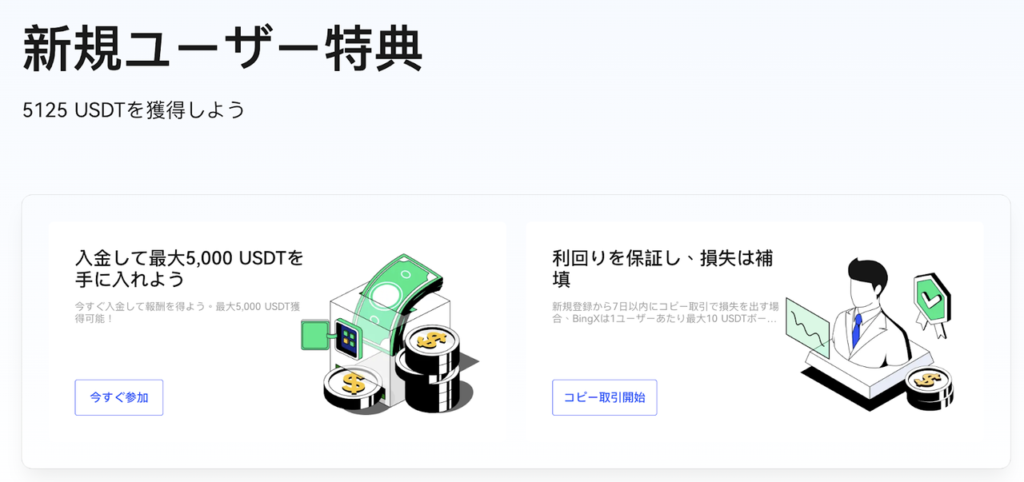Click the green shield checkmark badge
Viewport: 1024px width, 482px height.
[930, 304]
